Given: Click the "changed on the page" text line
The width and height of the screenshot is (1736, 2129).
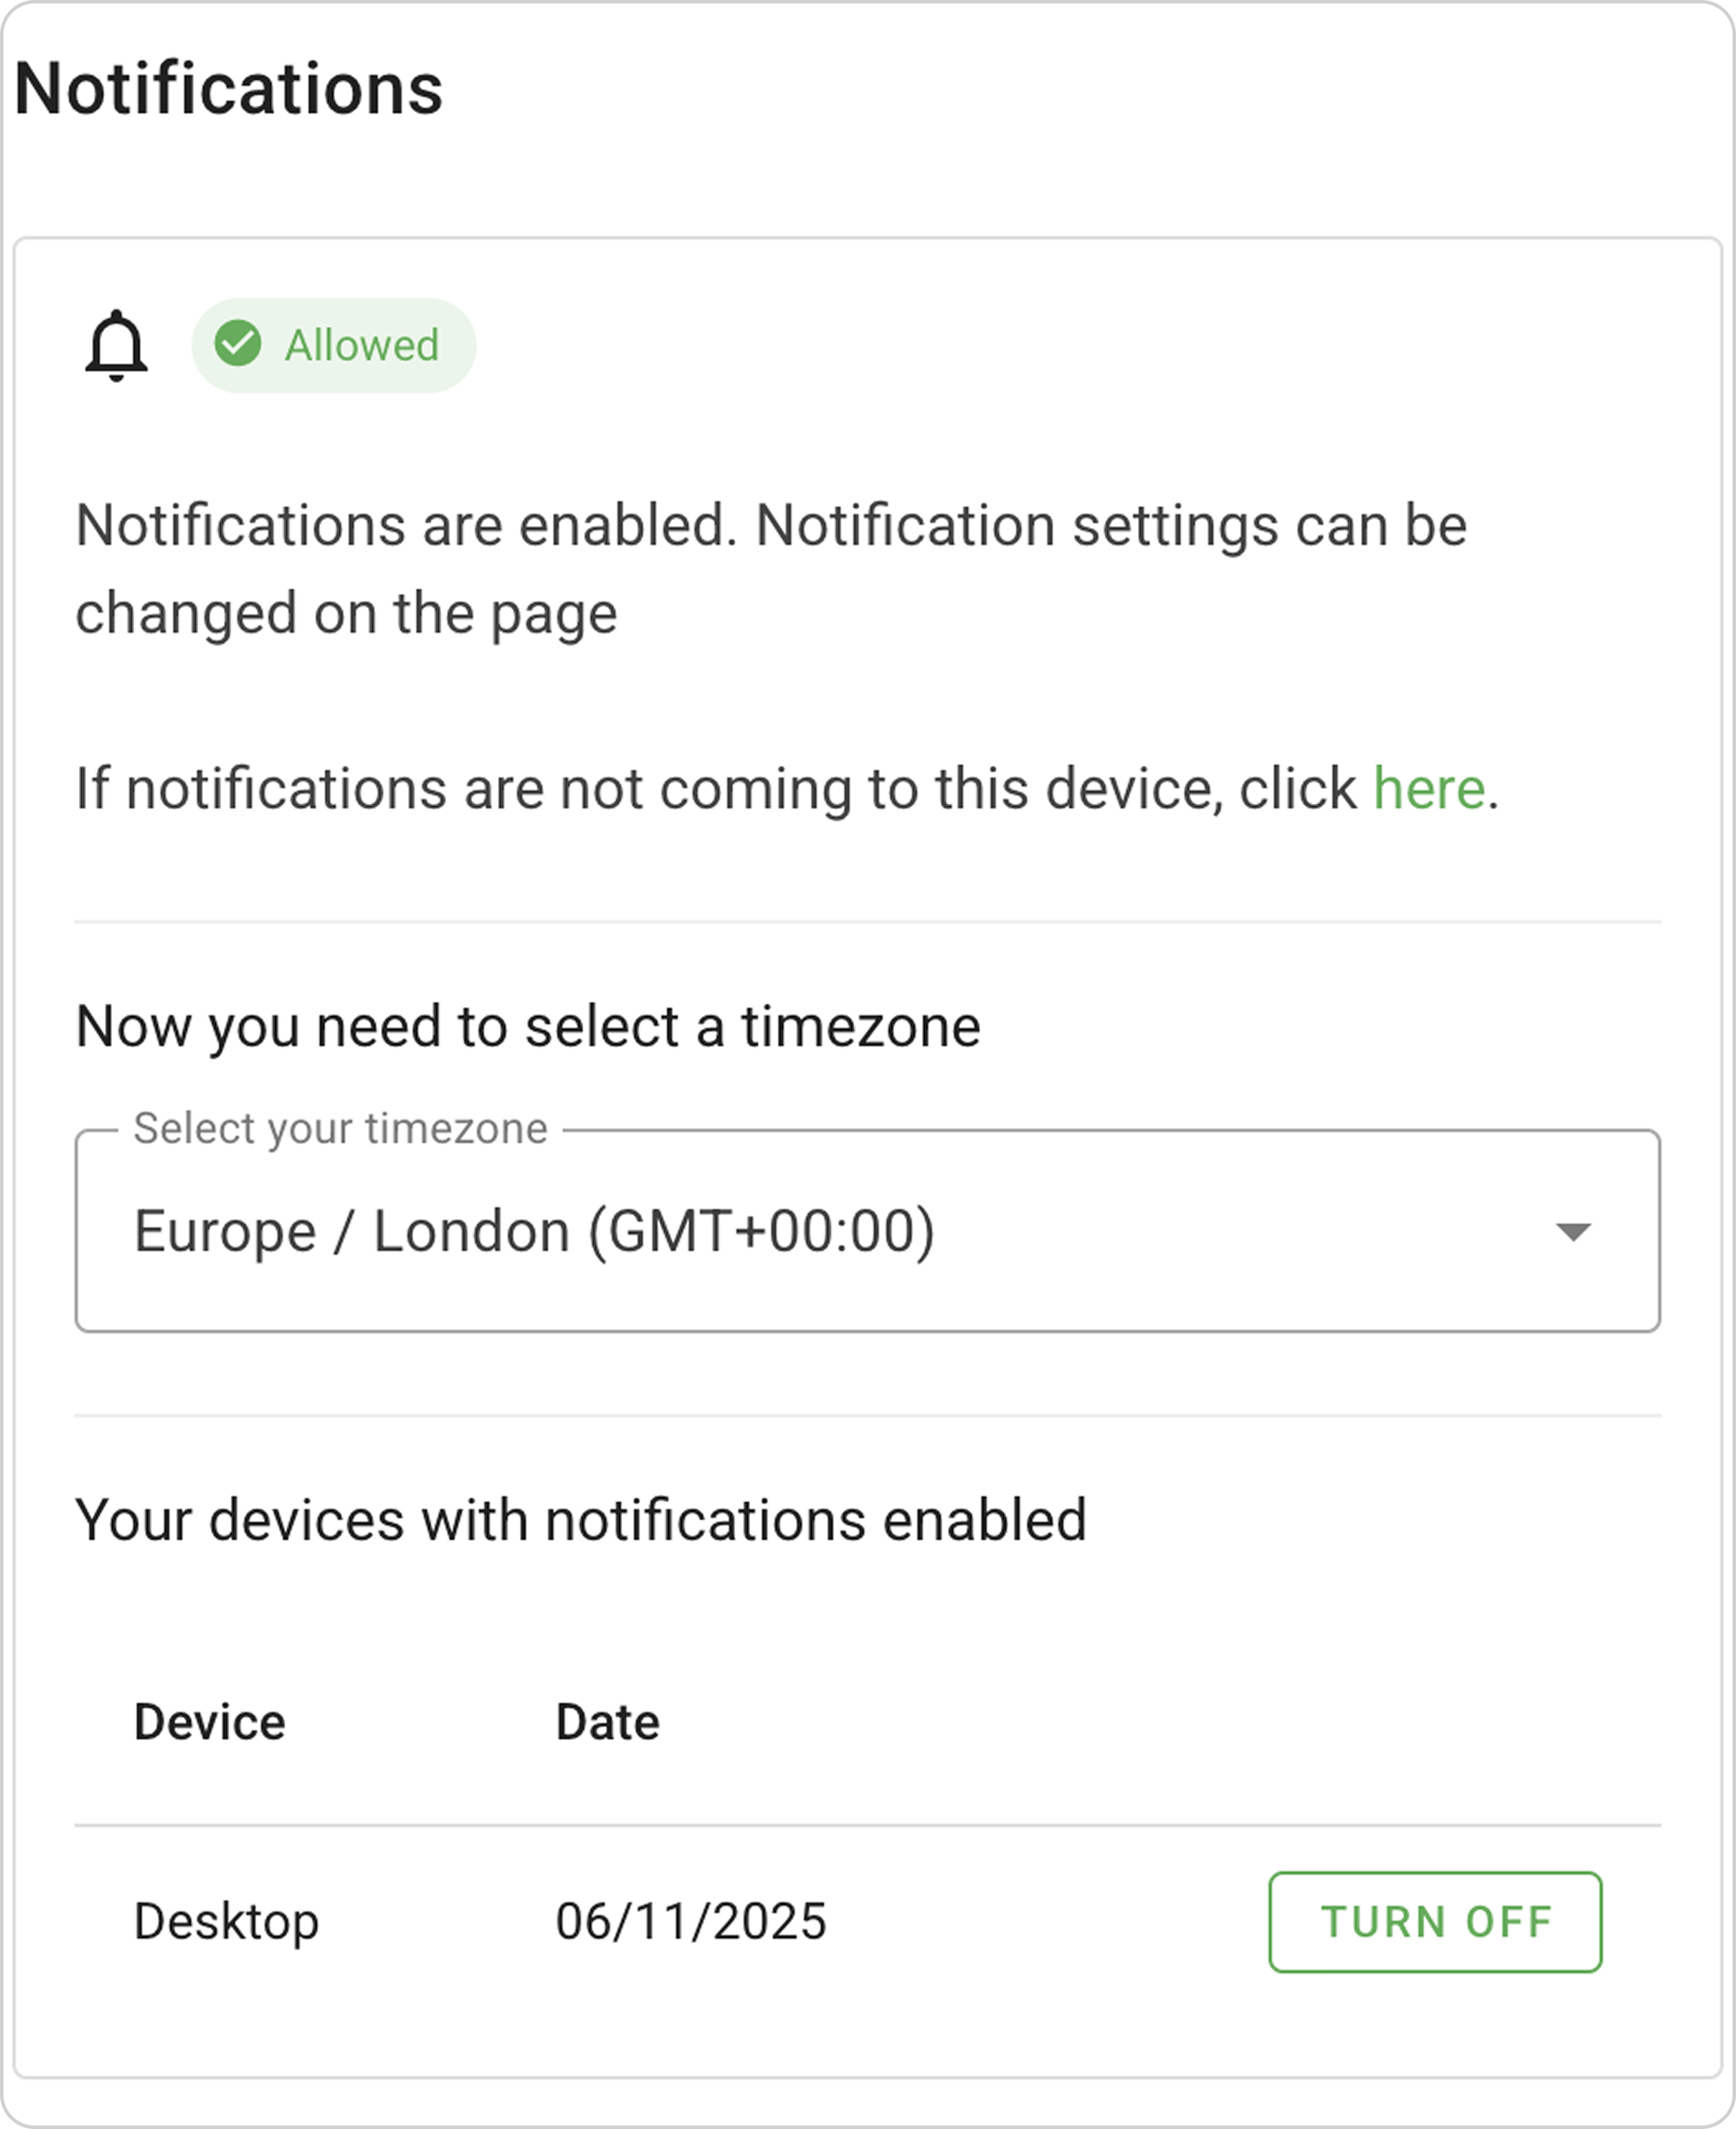Looking at the screenshot, I should pos(346,613).
